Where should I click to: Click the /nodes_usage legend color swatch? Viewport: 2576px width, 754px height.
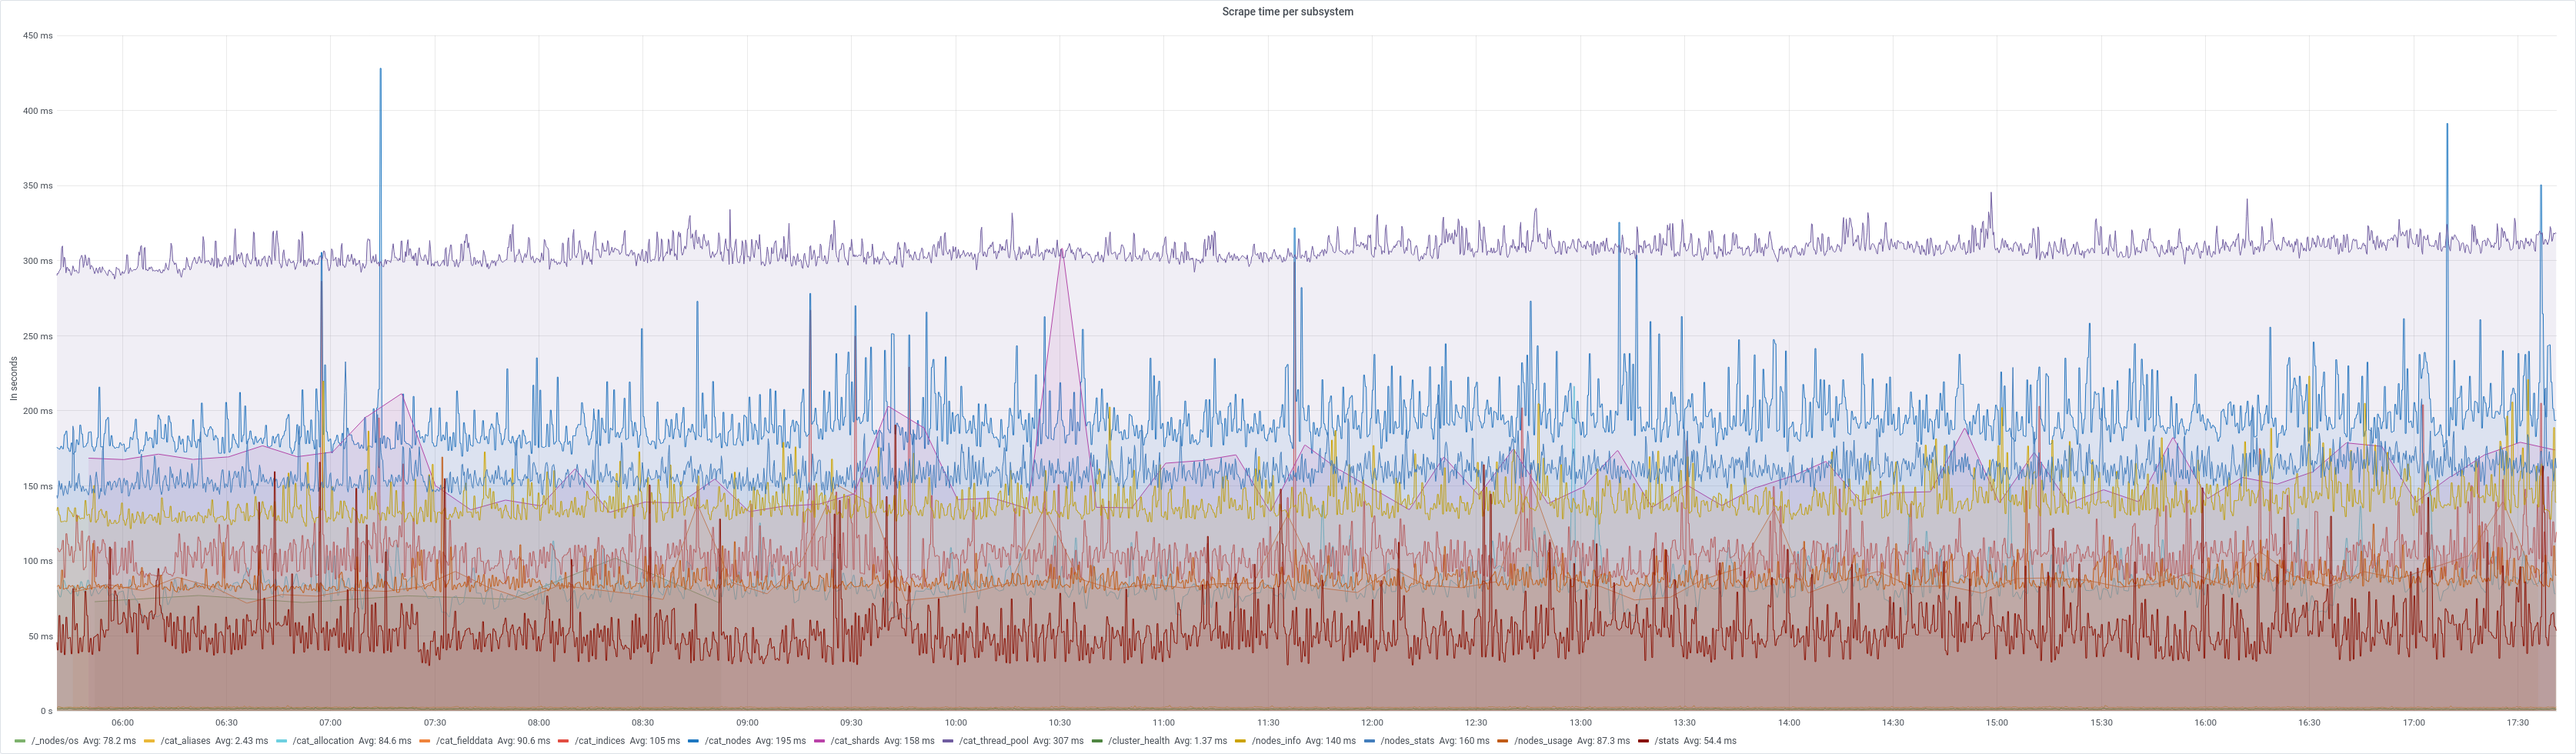tap(1503, 741)
